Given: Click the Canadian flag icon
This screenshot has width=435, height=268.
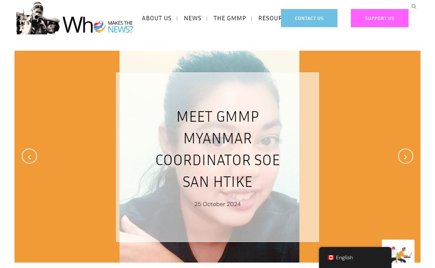Looking at the screenshot, I should (x=331, y=257).
